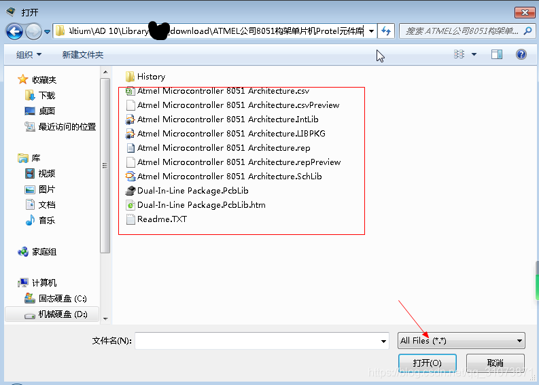This screenshot has height=385, width=539.
Task: Expand the address bar path dropdown
Action: tap(371, 31)
